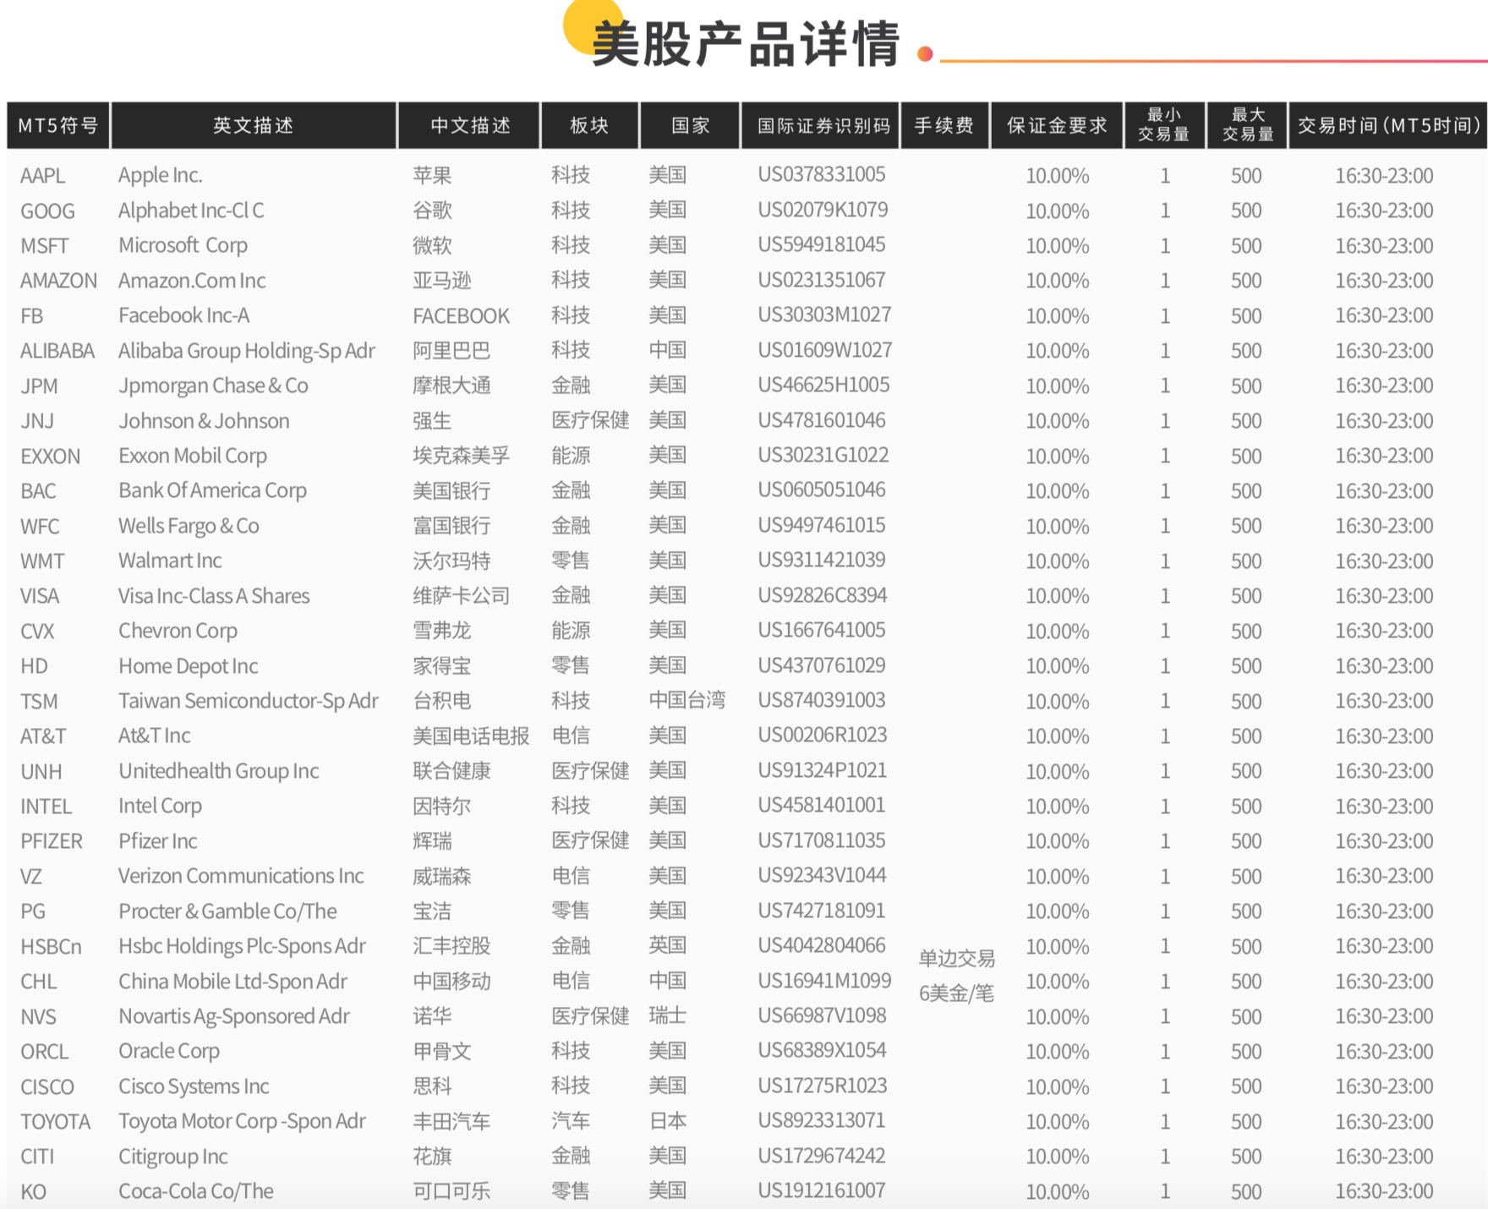Click the Microsoft Corp description
1488x1209 pixels.
pyautogui.click(x=183, y=245)
